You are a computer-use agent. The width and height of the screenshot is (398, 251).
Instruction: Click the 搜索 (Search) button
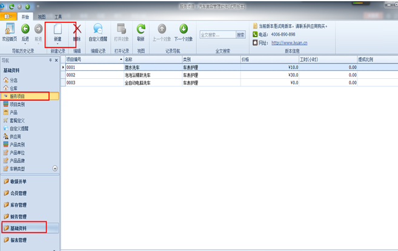point(241,35)
